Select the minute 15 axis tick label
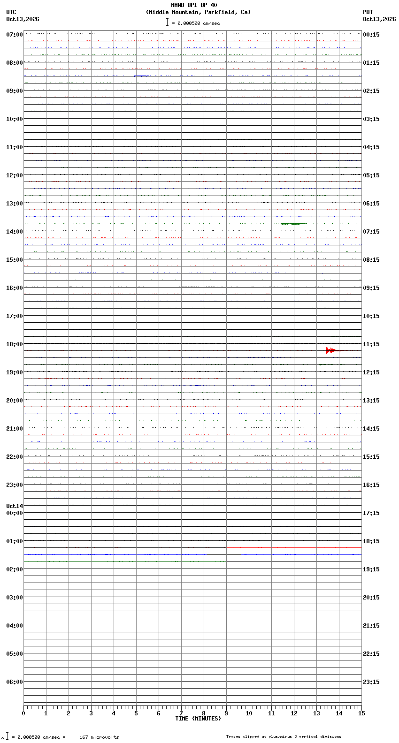 (x=361, y=713)
